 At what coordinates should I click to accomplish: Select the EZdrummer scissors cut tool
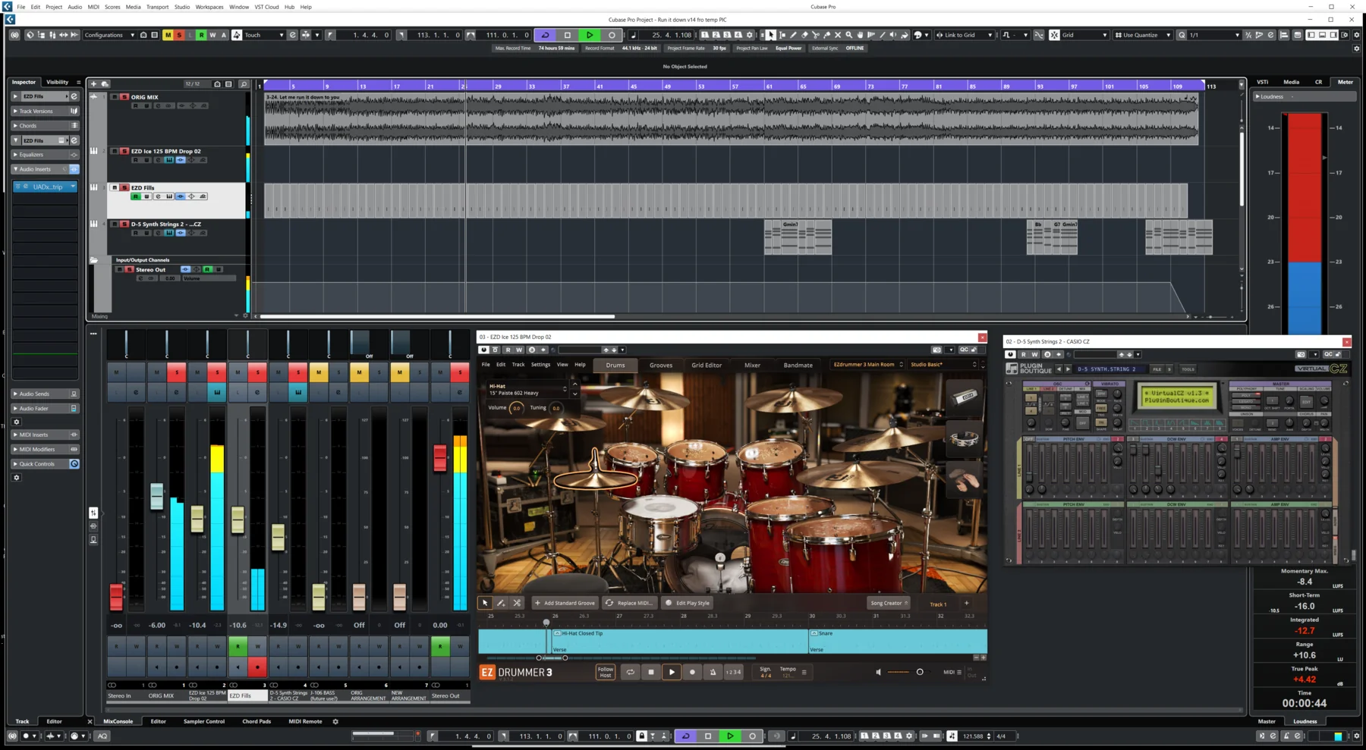[x=517, y=603]
